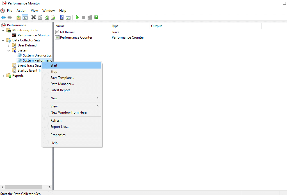The height and width of the screenshot is (195, 287).
Task: Select Latest Report in context menu
Action: click(71, 90)
